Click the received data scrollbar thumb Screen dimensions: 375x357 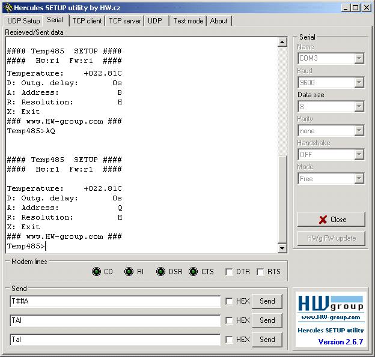pyautogui.click(x=282, y=199)
